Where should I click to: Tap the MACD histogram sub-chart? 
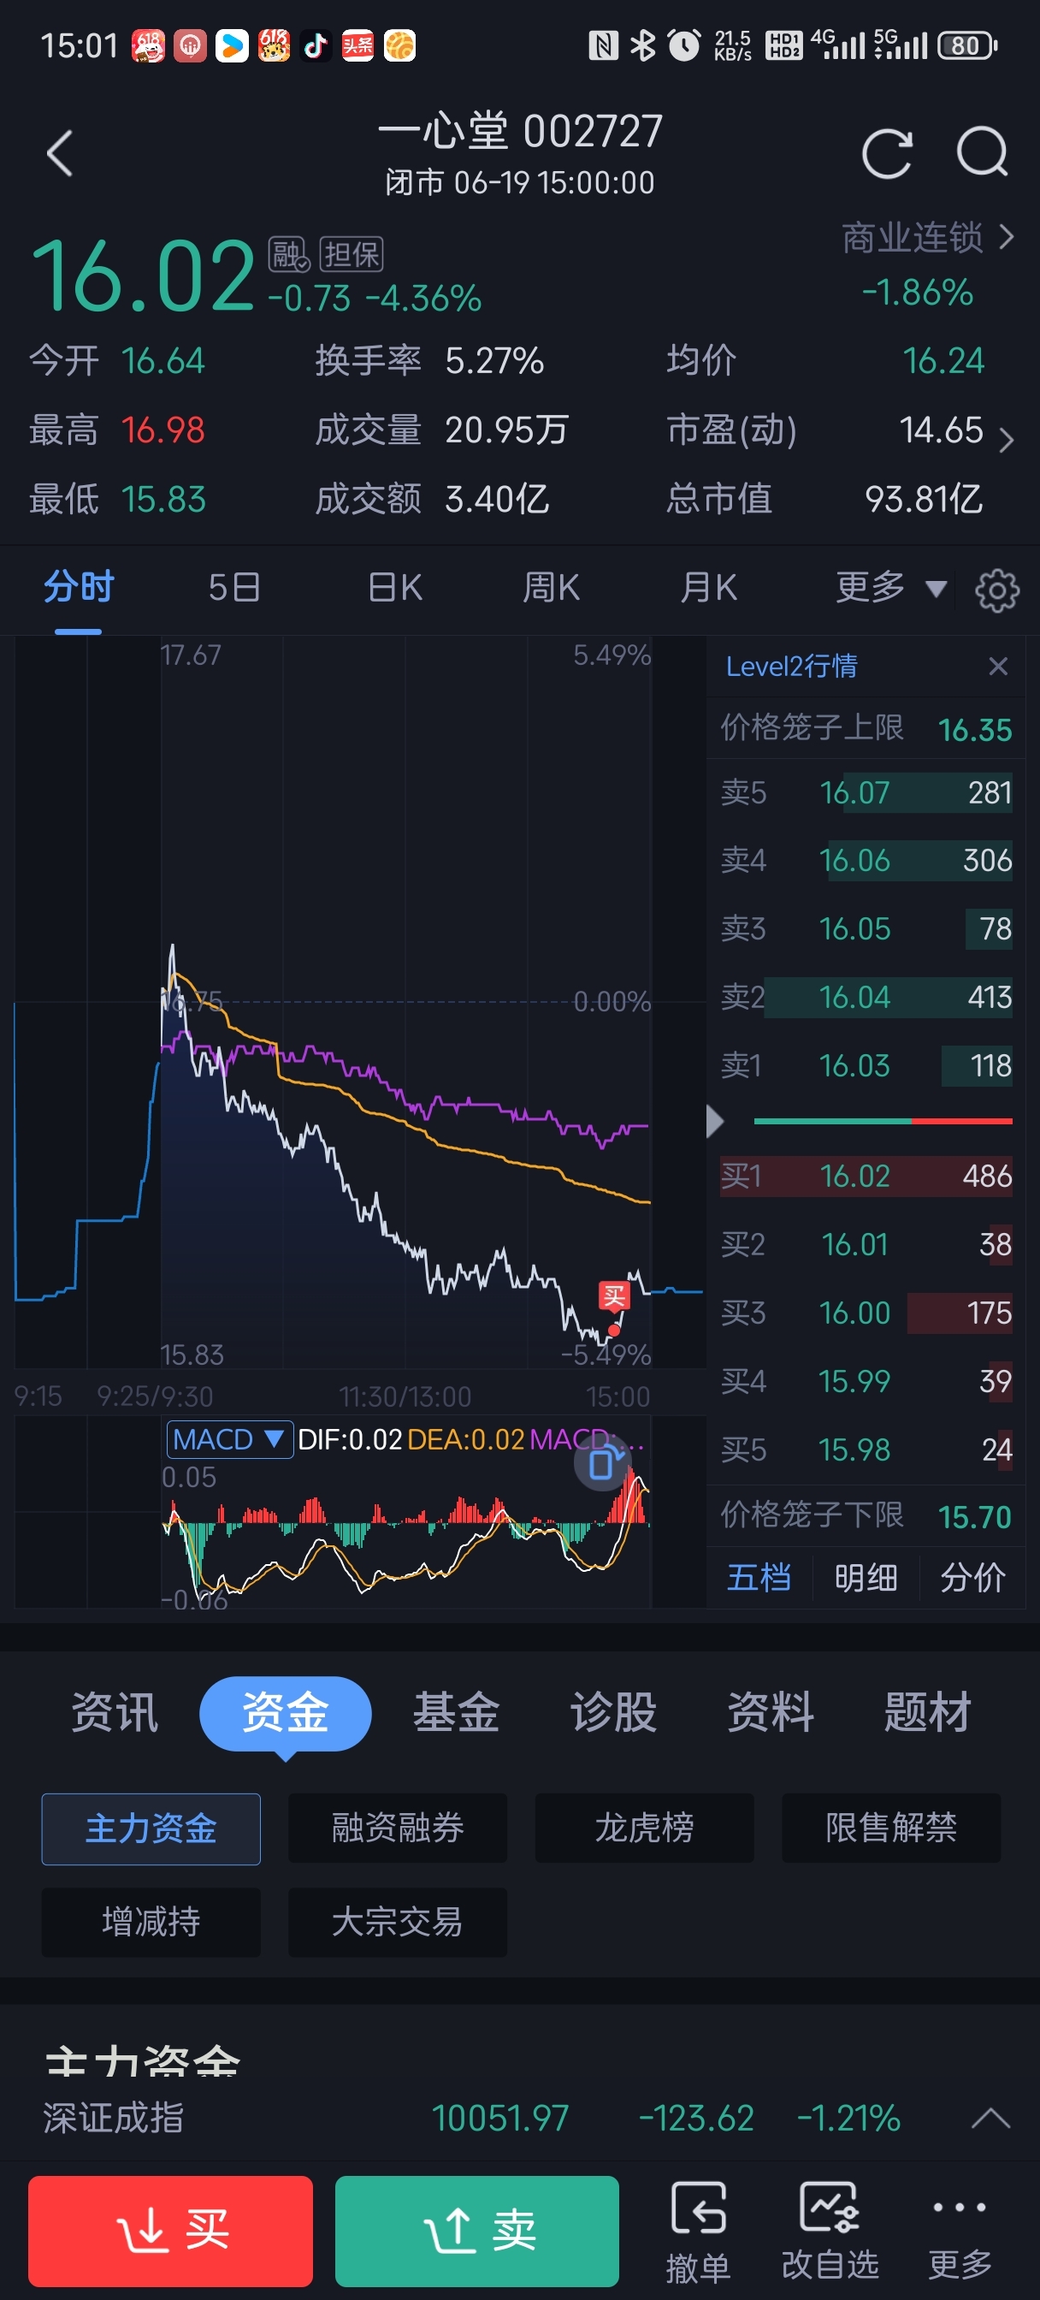406,1536
